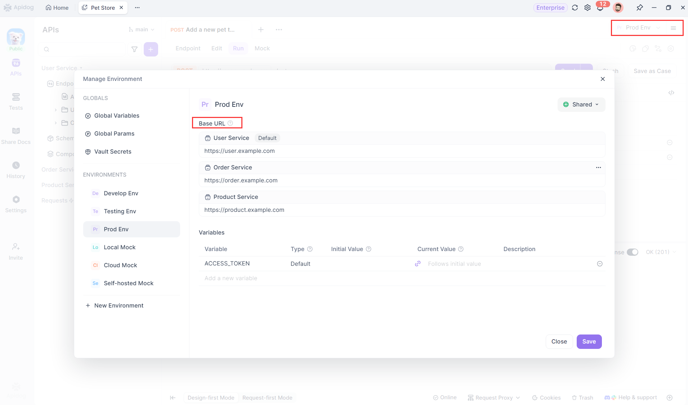Image resolution: width=688 pixels, height=405 pixels.
Task: Click the Type column help icon
Action: [310, 249]
